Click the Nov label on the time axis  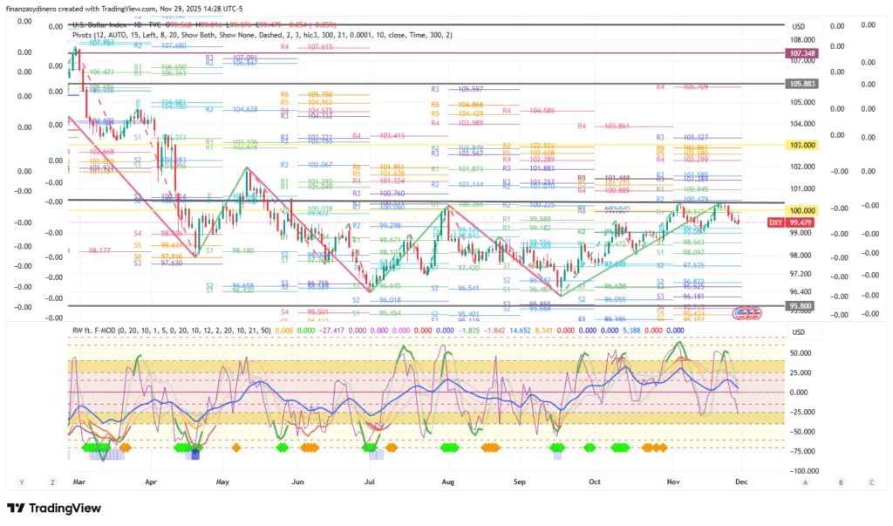pyautogui.click(x=672, y=481)
